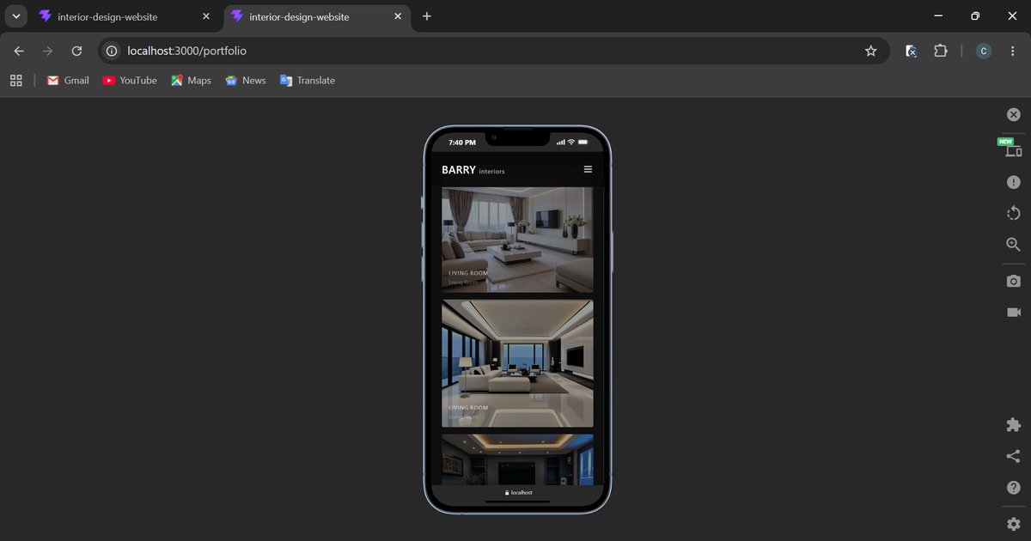The height and width of the screenshot is (541, 1031).
Task: Take a screenshot with the camera icon
Action: (1014, 281)
